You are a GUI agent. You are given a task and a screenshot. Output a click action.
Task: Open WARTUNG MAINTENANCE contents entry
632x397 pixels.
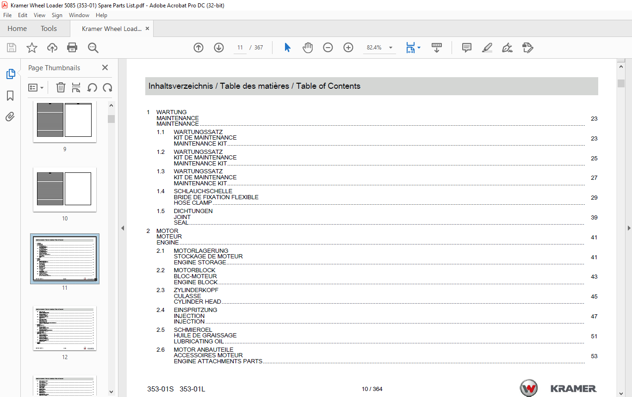pos(372,118)
